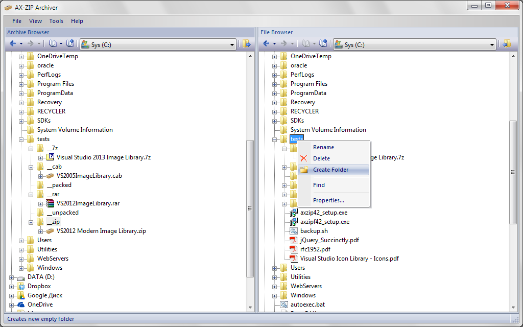Click Archive Browser forward arrow
523x327 pixels.
point(30,44)
